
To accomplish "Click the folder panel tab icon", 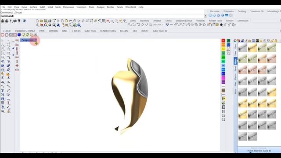I will pyautogui.click(x=250, y=41).
